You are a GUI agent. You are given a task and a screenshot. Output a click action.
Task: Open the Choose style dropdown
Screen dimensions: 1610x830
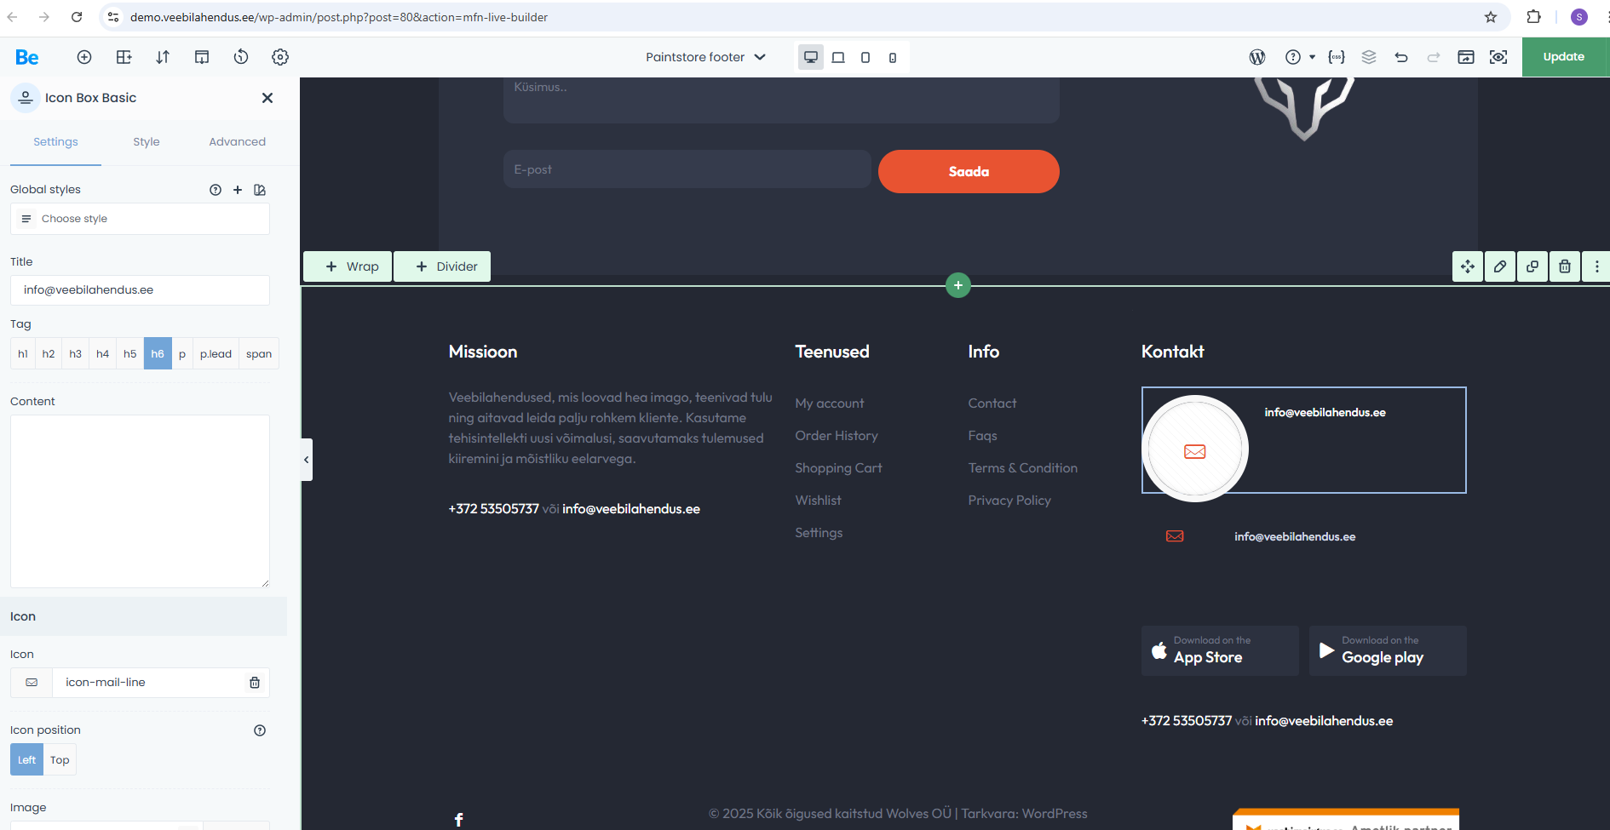tap(140, 219)
